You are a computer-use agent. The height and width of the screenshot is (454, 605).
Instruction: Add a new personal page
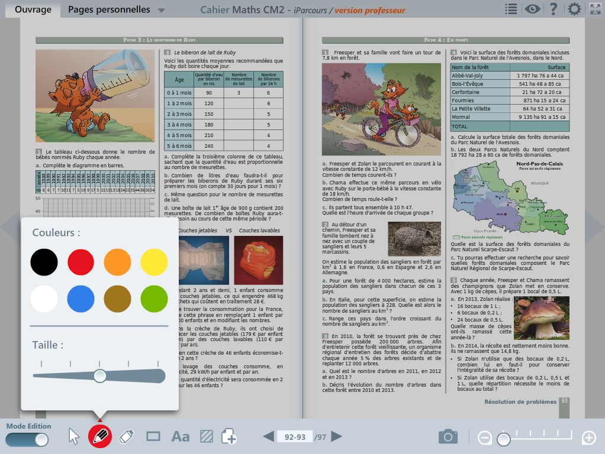[229, 436]
